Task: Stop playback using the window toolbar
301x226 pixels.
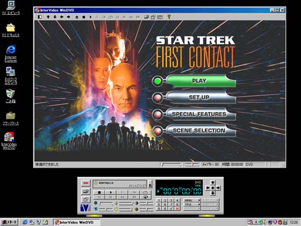Action: (83, 17)
